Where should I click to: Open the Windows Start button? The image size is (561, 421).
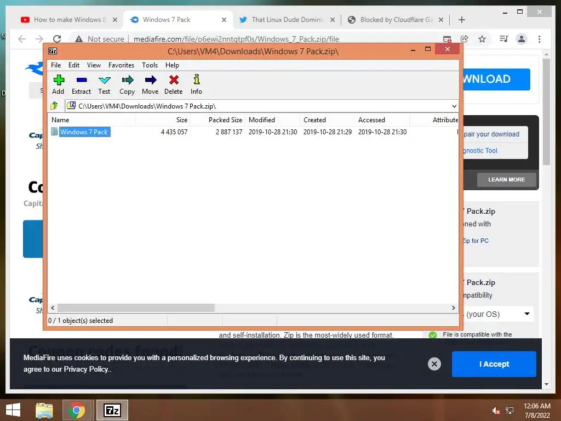(x=13, y=410)
